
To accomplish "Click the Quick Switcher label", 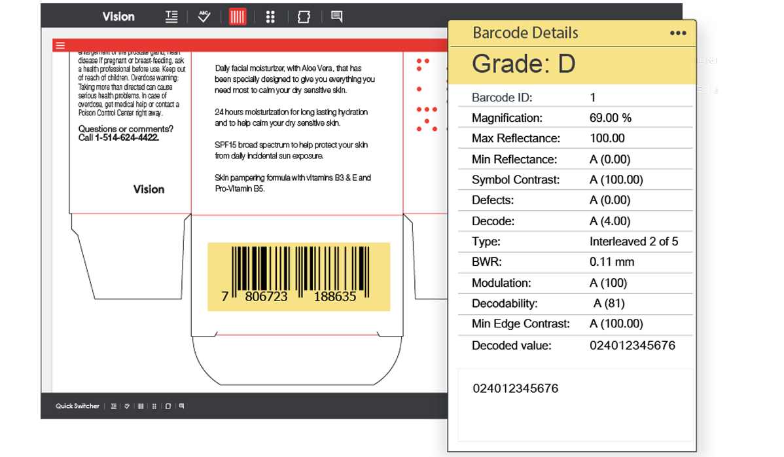I will 77,407.
